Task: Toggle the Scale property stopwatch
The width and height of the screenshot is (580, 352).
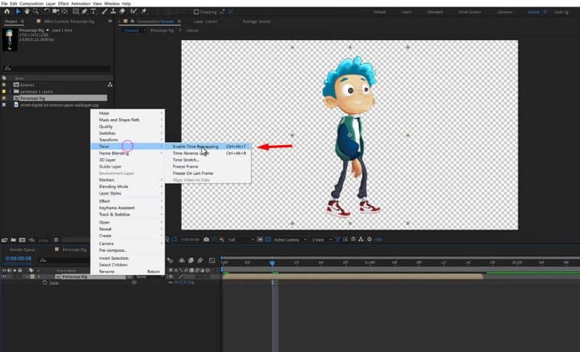Action: click(45, 283)
